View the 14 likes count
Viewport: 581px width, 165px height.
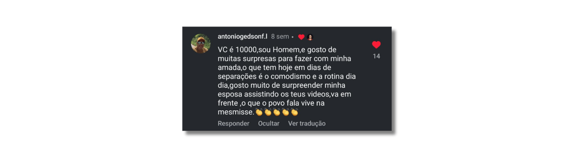point(376,56)
